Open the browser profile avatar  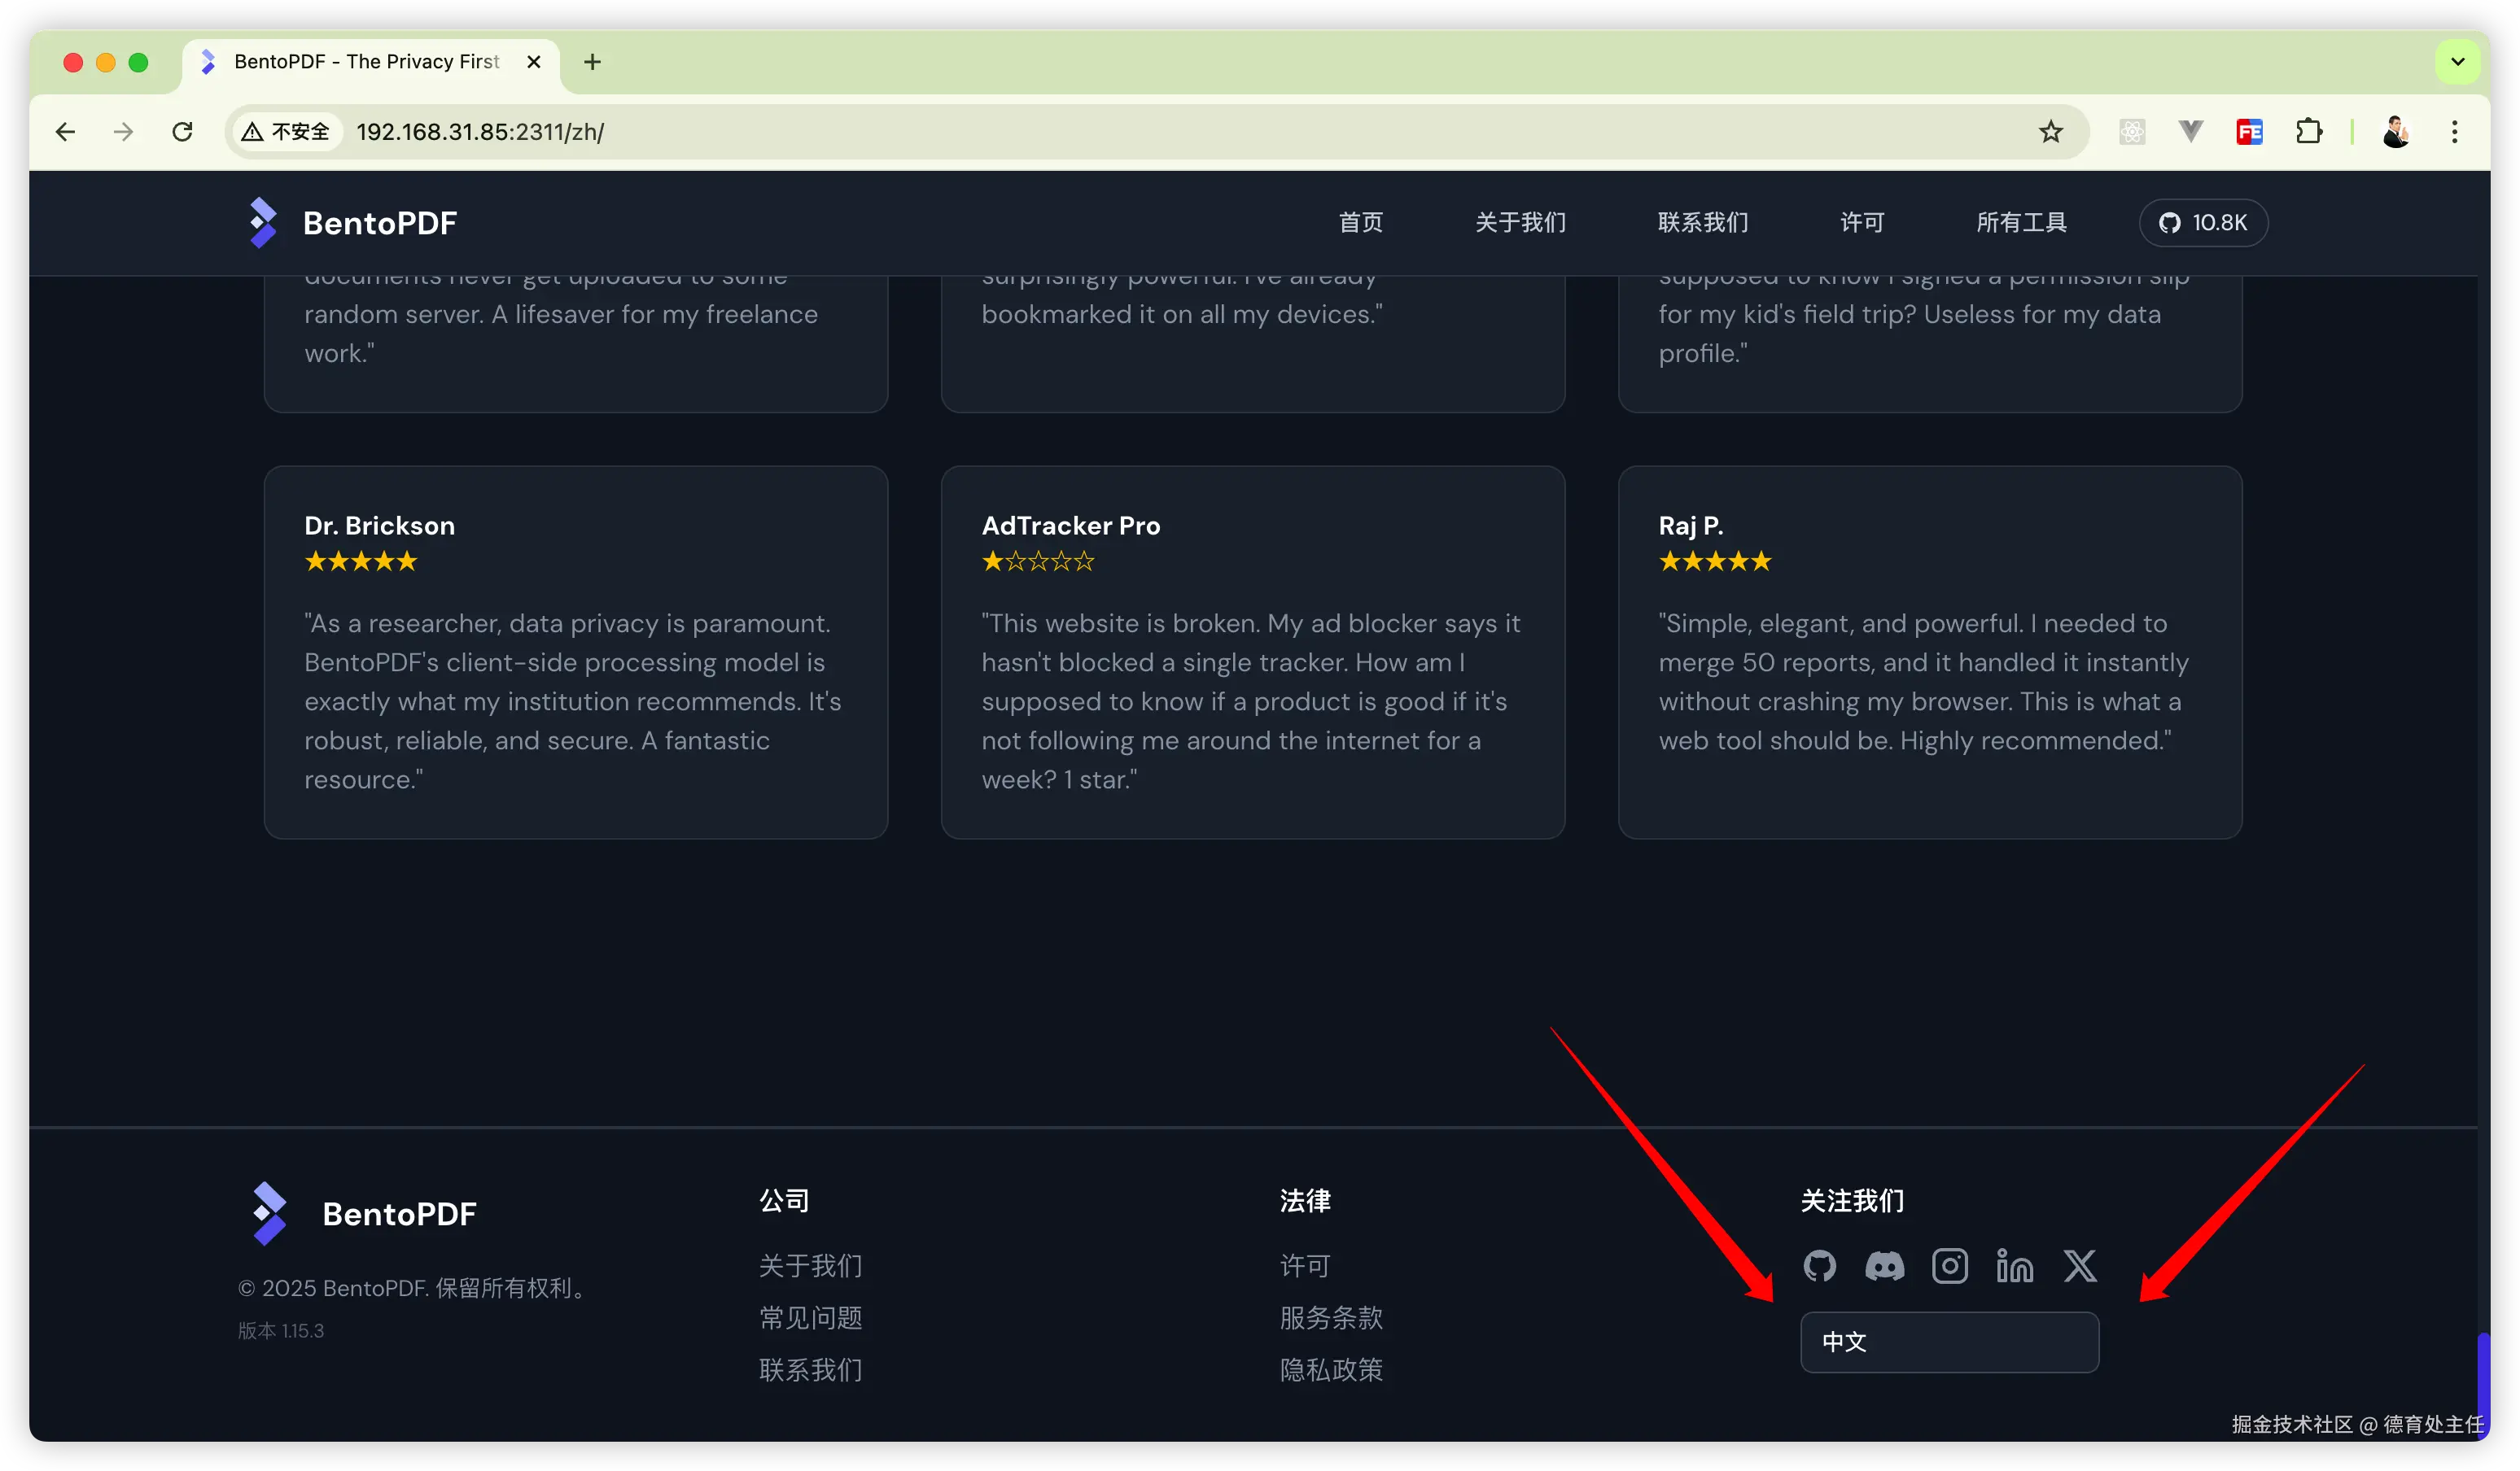coord(2396,132)
